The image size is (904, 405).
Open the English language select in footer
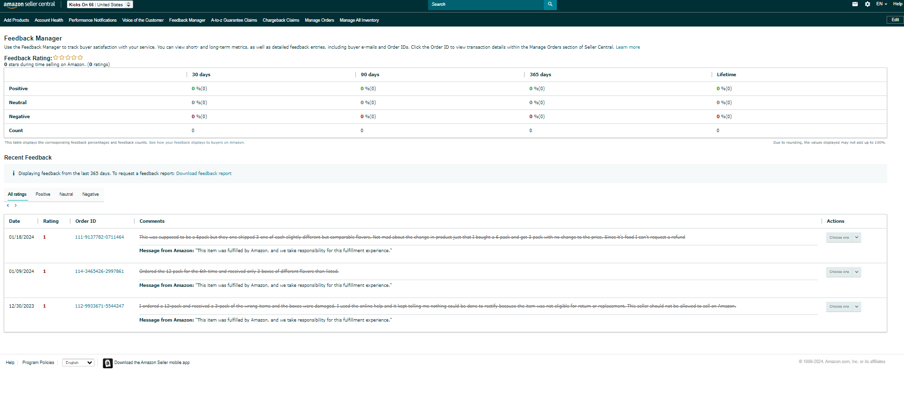(x=78, y=363)
